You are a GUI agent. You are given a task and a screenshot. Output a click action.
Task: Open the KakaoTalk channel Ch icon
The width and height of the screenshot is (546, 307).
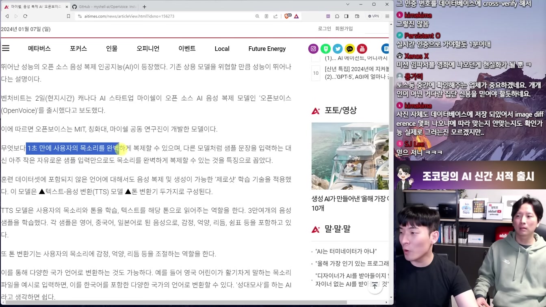tap(350, 49)
